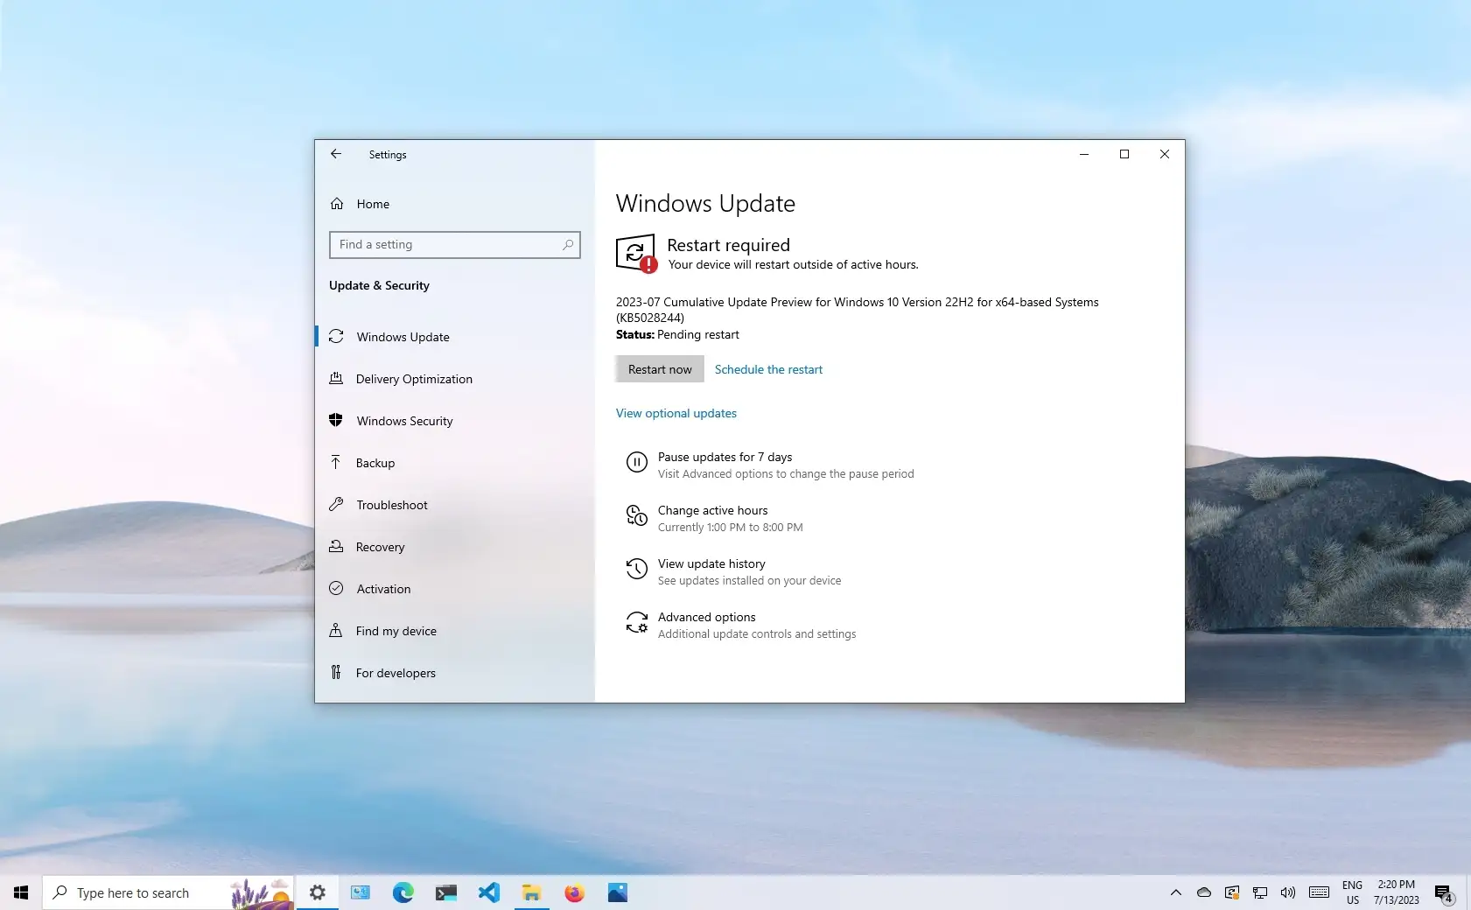Click the Home house icon

pyautogui.click(x=337, y=204)
